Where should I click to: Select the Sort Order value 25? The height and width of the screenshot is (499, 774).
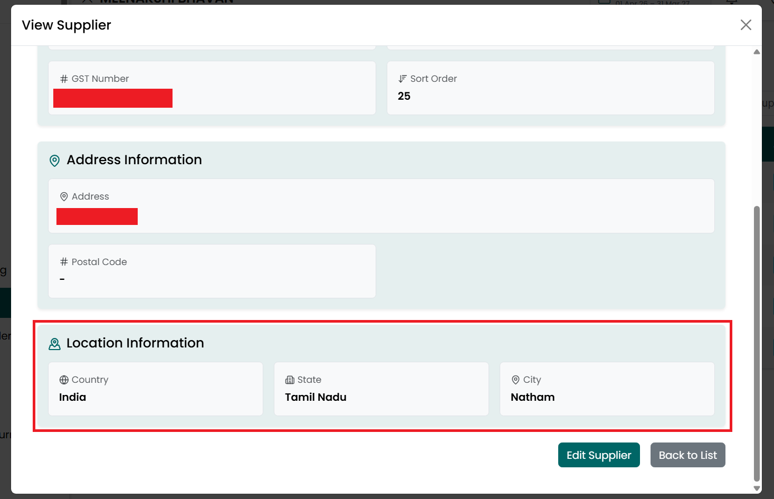pyautogui.click(x=404, y=96)
